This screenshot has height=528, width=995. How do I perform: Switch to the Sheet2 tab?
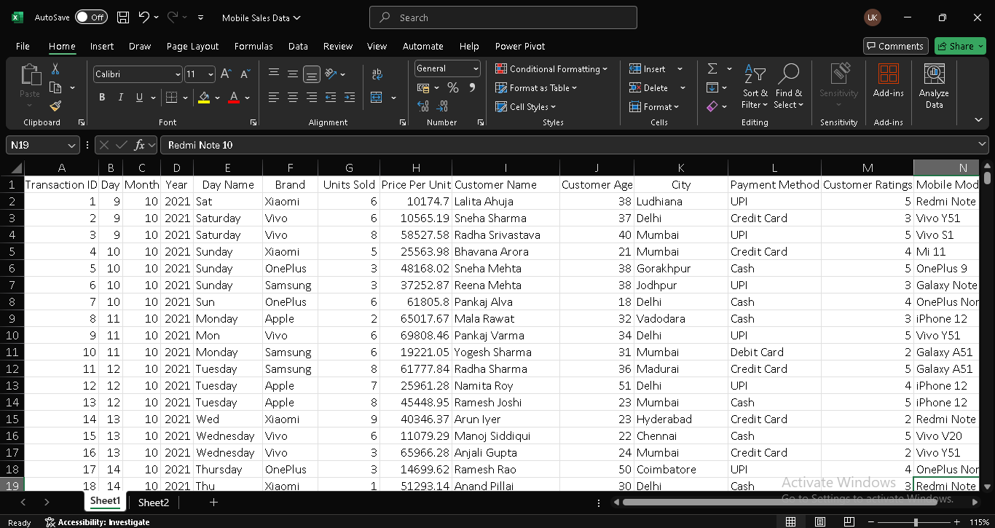[x=153, y=503]
